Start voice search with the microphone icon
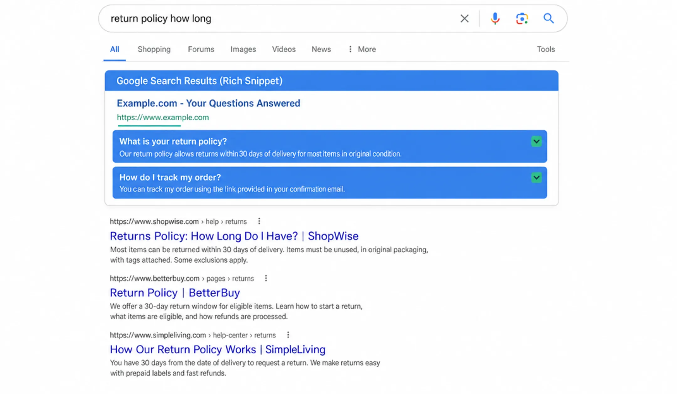The height and width of the screenshot is (394, 677). click(495, 18)
